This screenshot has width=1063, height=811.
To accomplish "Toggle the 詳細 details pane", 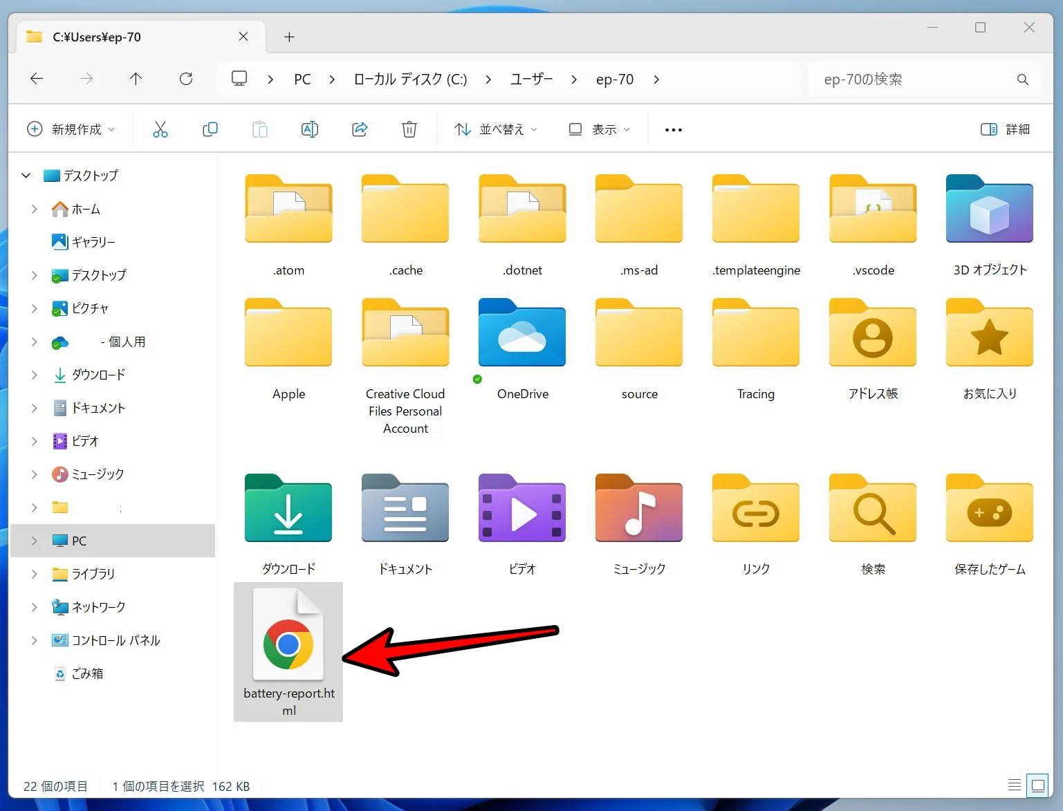I will tap(1005, 129).
